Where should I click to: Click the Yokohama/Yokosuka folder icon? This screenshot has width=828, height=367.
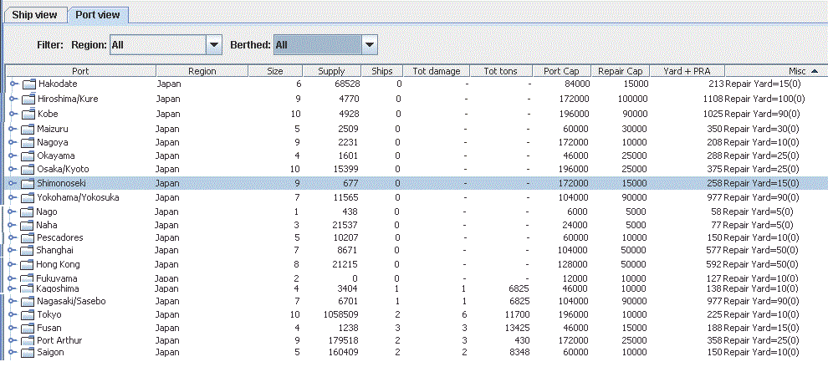click(28, 197)
